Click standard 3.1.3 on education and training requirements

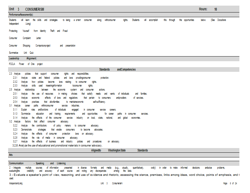pos(81,114)
